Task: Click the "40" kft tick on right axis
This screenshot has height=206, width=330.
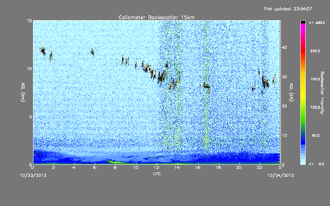Action: (284, 47)
